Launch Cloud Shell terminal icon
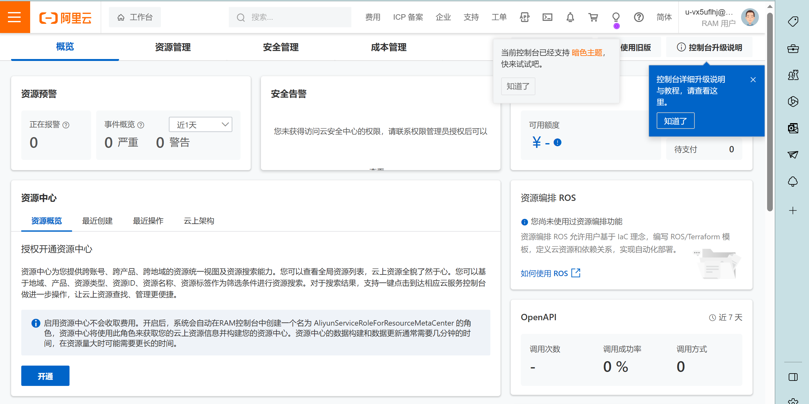 [x=547, y=17]
